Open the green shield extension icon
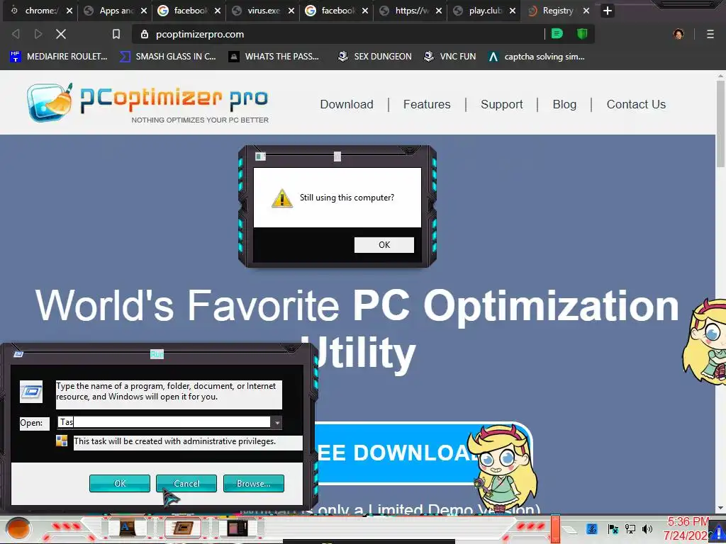 (582, 33)
